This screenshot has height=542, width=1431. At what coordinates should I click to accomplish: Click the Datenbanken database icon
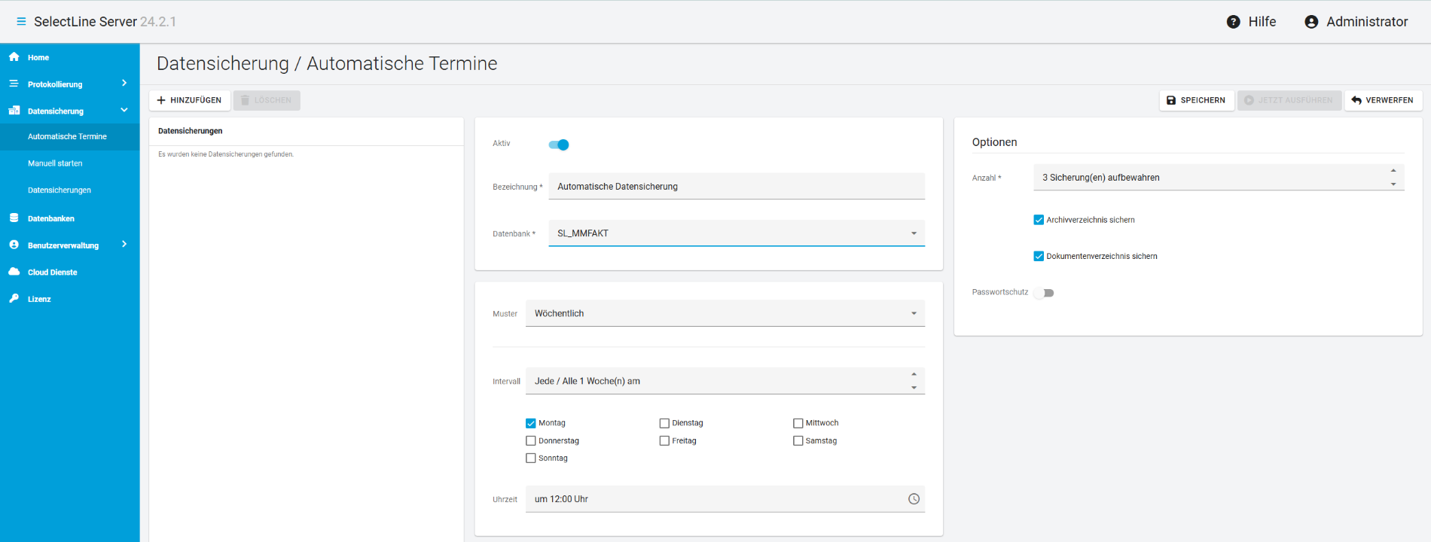tap(14, 218)
